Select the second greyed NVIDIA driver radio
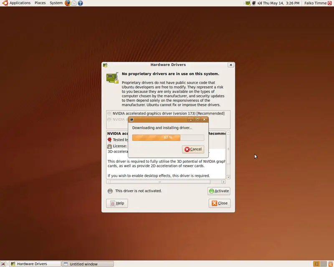 tap(109, 119)
